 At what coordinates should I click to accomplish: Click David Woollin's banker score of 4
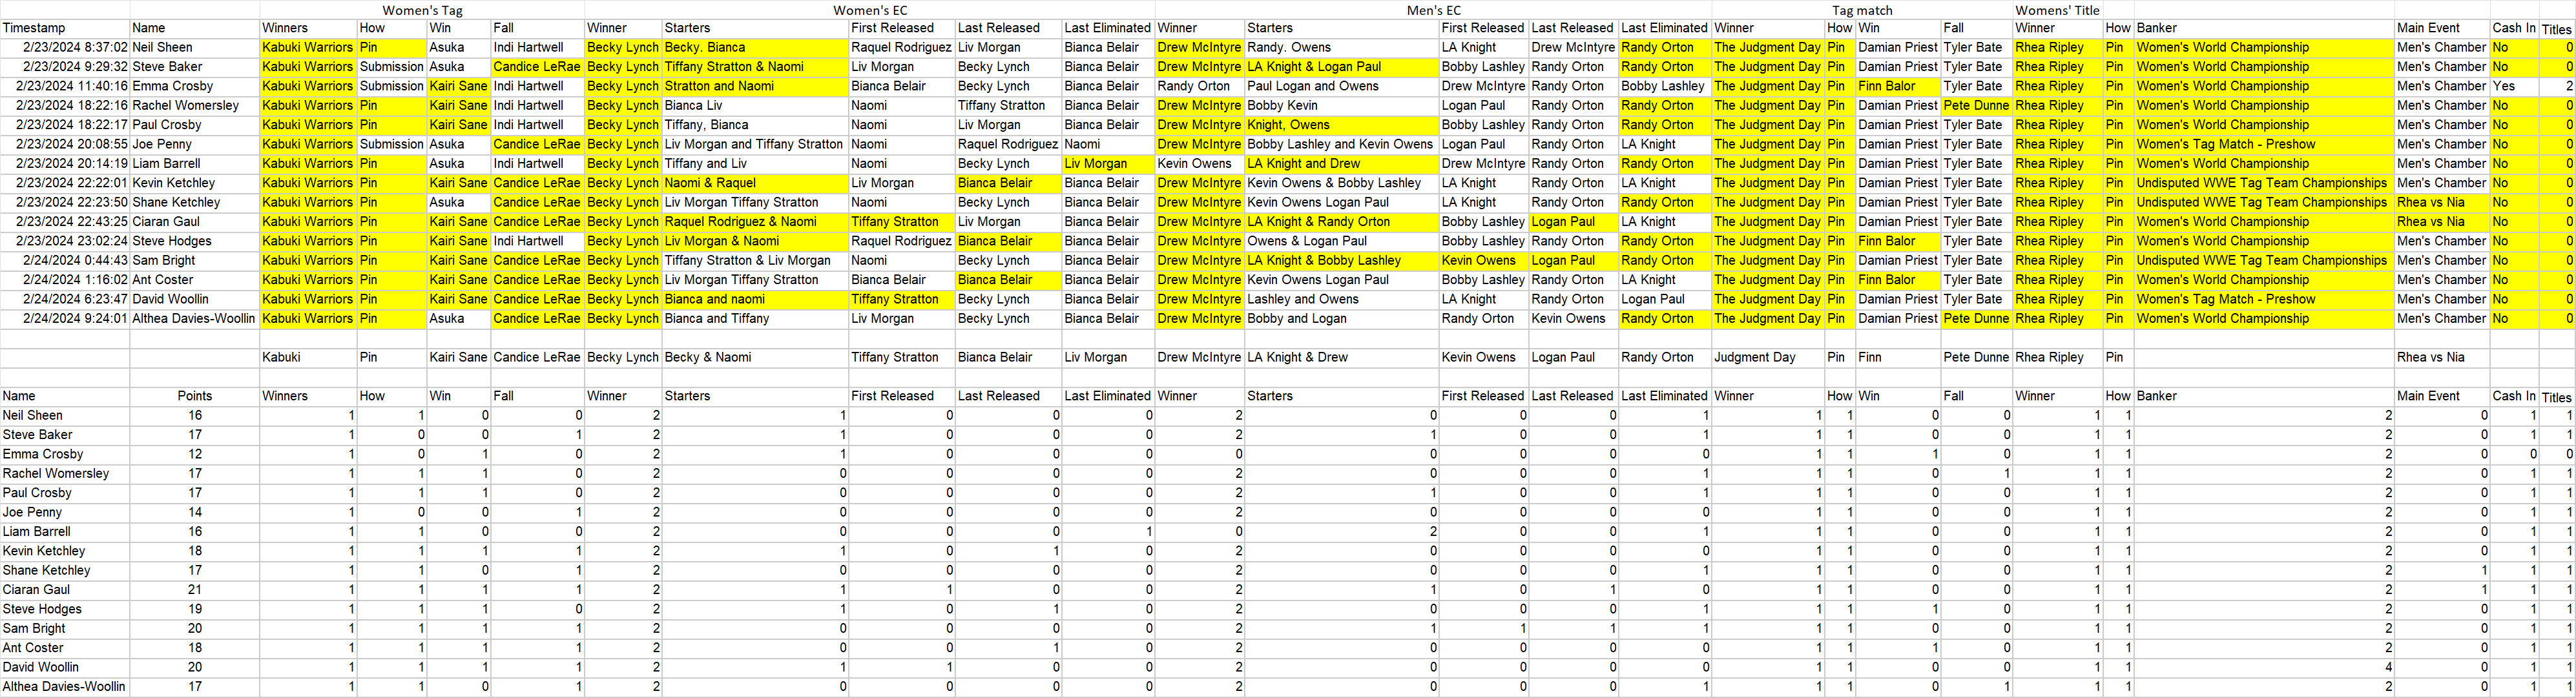pyautogui.click(x=2387, y=667)
